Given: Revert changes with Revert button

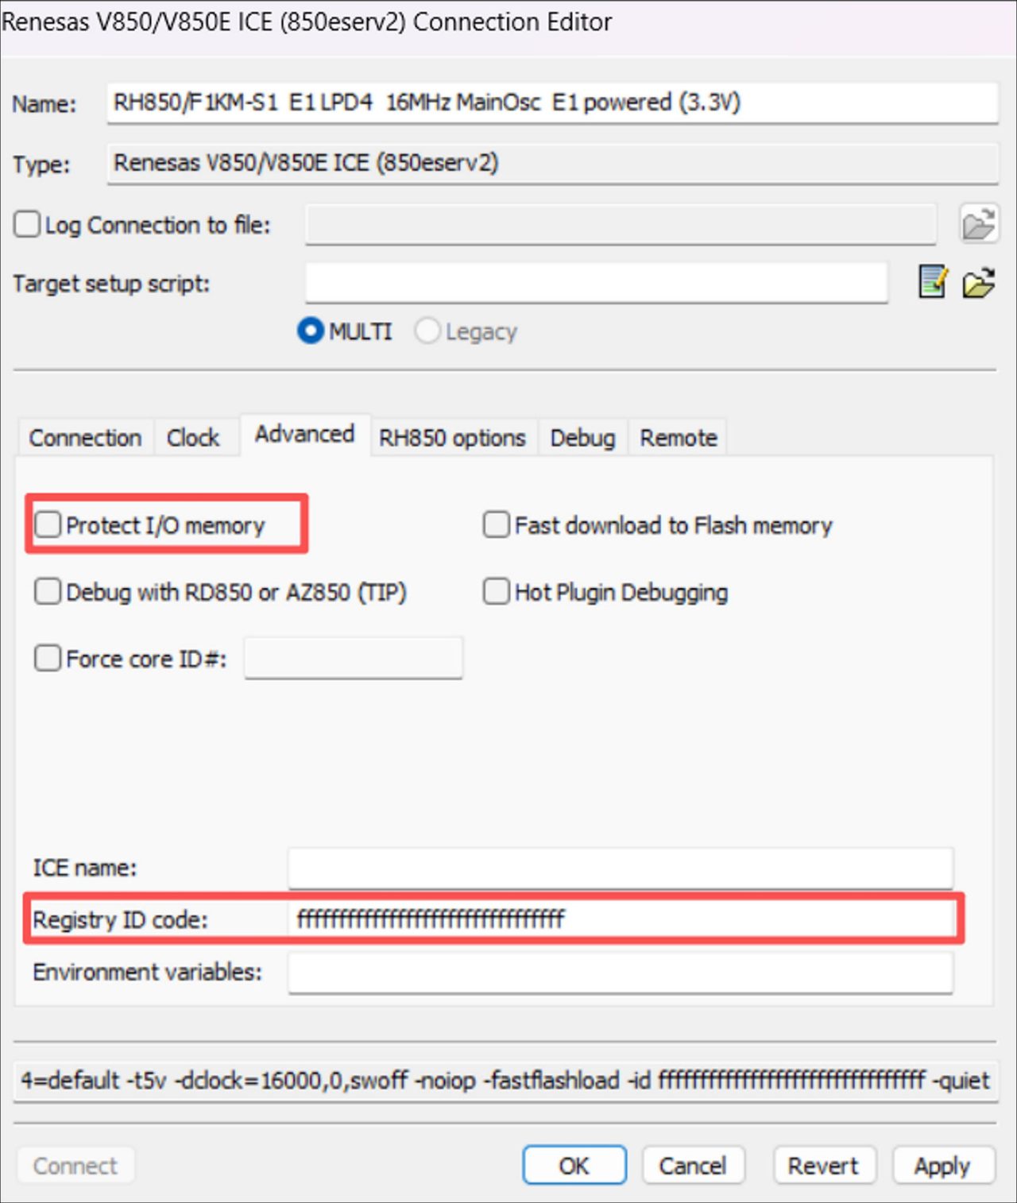Looking at the screenshot, I should [824, 1166].
